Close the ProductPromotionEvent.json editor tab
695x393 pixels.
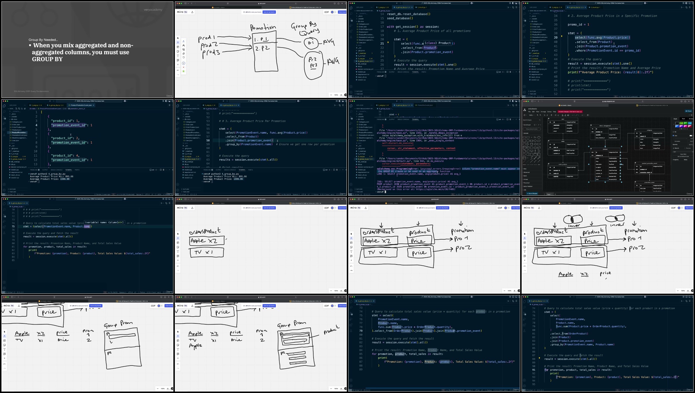(93, 105)
